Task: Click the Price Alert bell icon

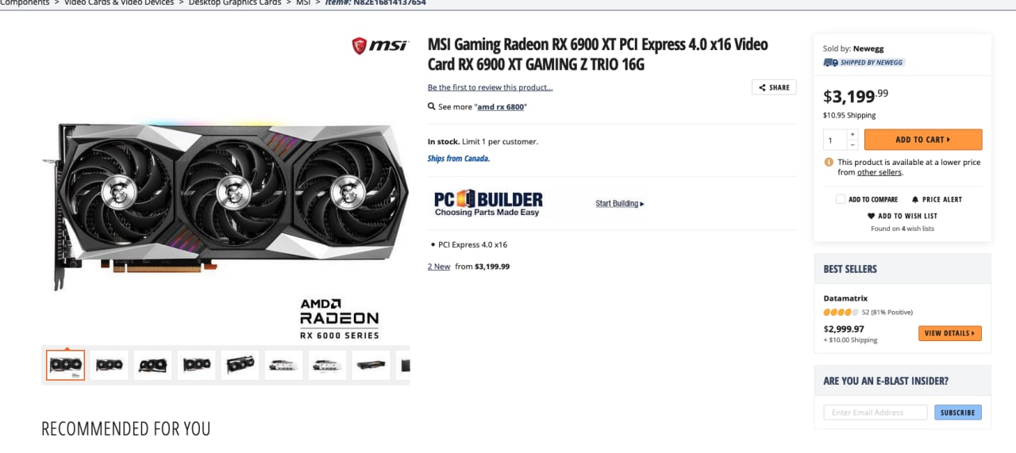Action: [915, 199]
